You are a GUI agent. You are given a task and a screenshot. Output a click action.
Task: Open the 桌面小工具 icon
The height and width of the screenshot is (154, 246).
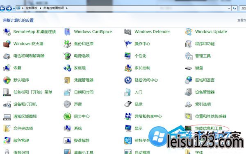(68, 152)
